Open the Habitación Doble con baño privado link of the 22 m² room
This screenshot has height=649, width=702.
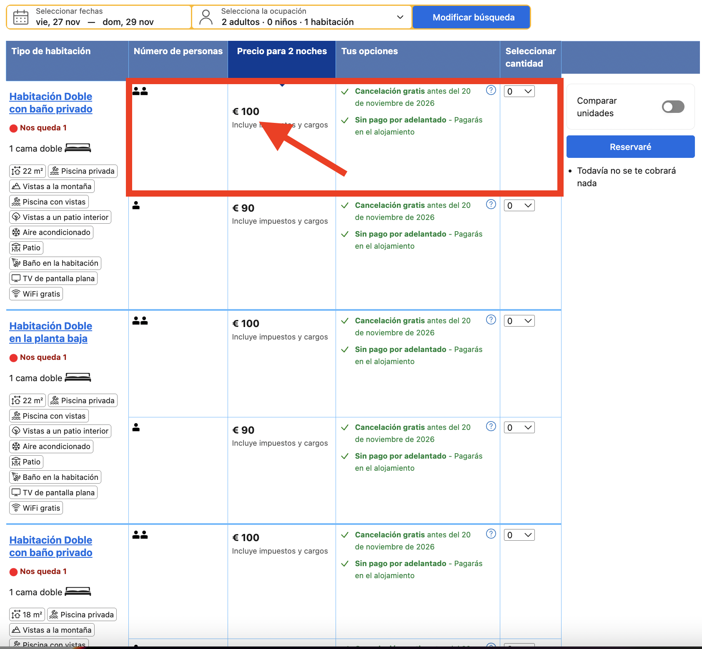(50, 102)
